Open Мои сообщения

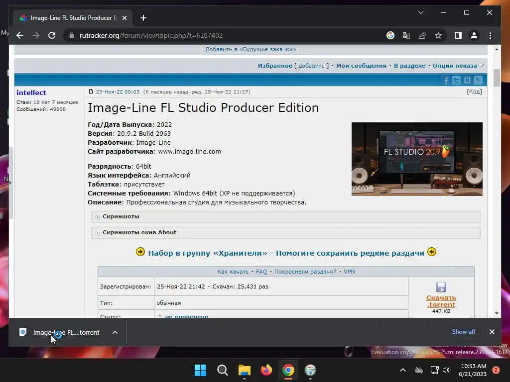[361, 66]
